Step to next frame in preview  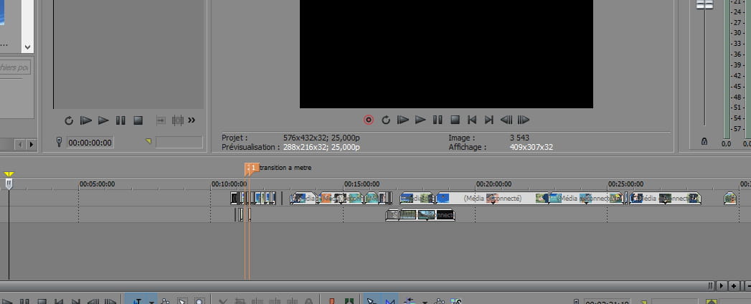point(524,120)
